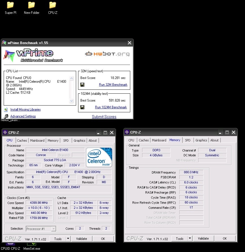Click the Command Rate 1T value
Screen dimensions: 245x252
(x=191, y=207)
